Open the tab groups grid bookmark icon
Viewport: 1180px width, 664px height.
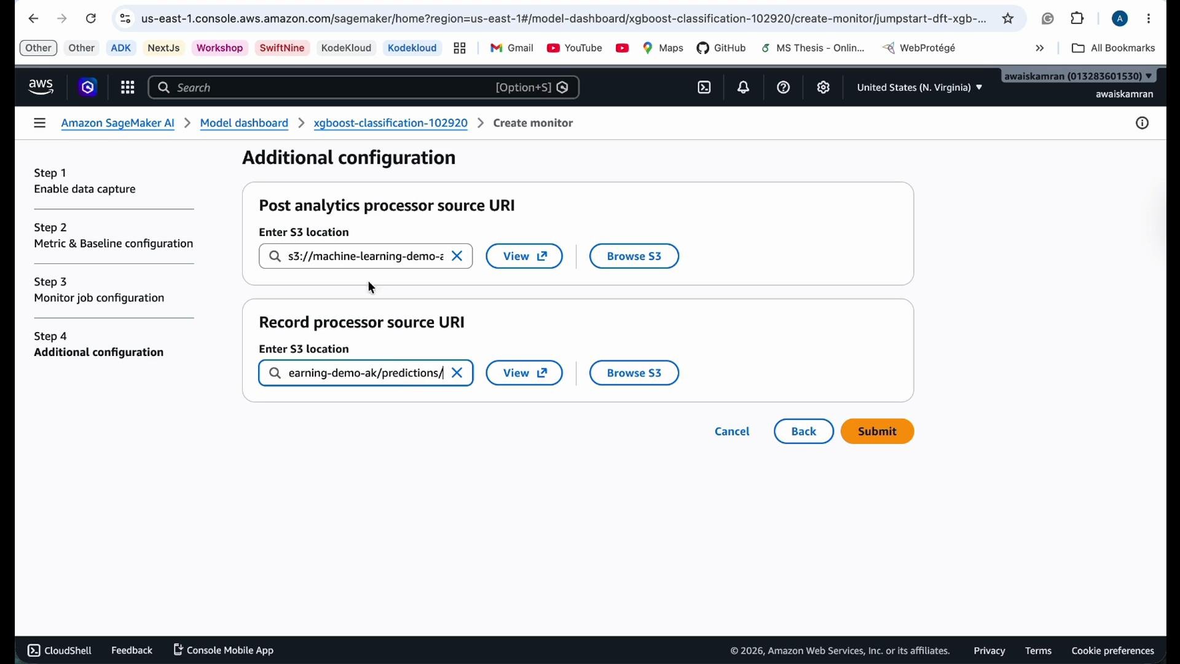point(460,49)
